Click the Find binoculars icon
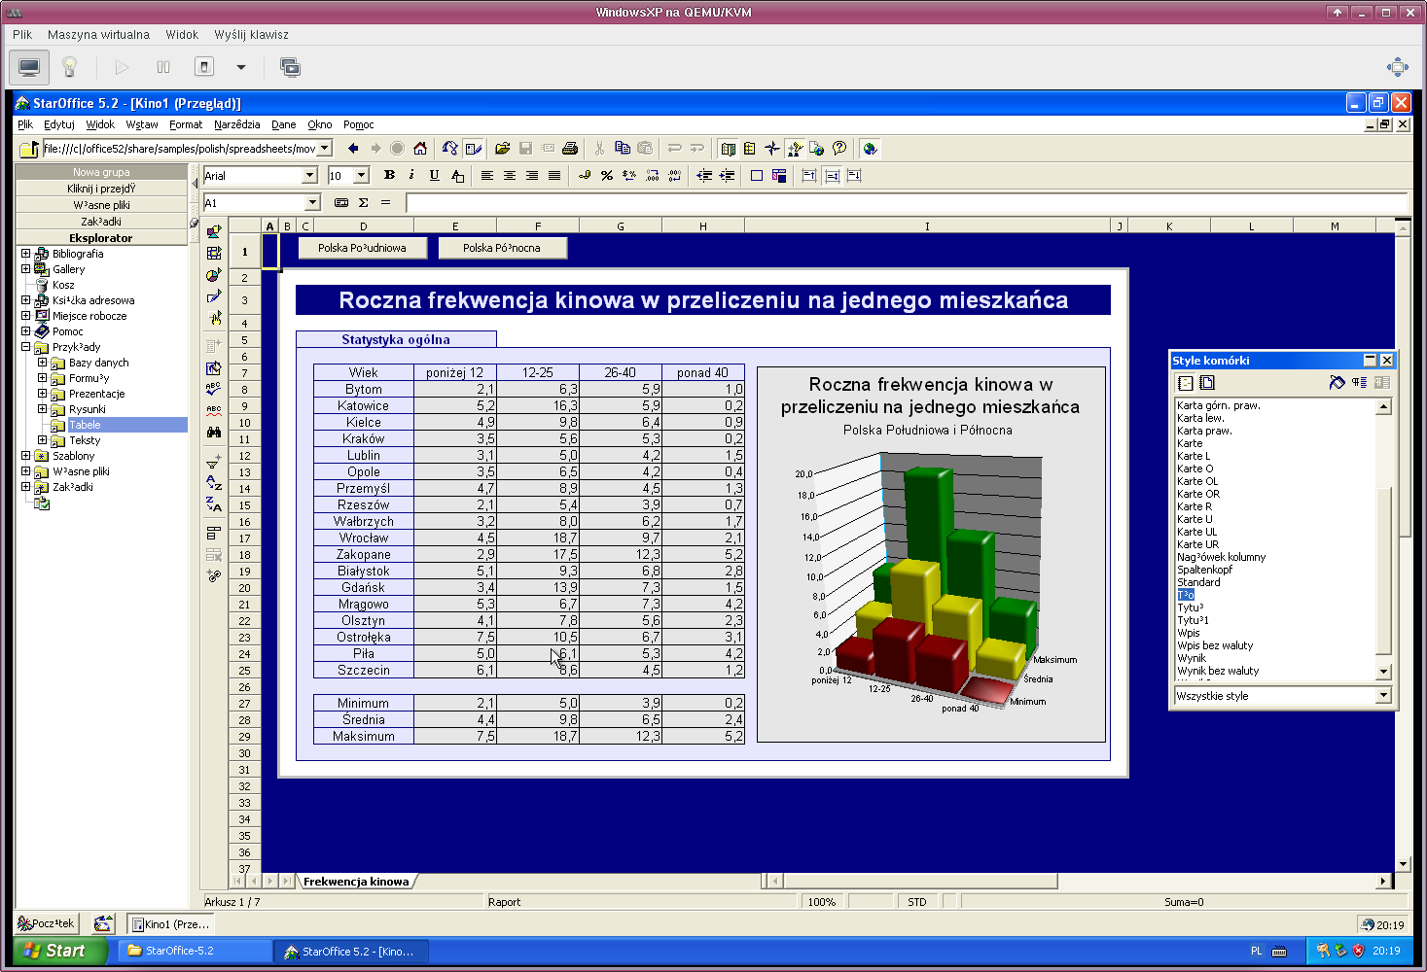 [214, 432]
